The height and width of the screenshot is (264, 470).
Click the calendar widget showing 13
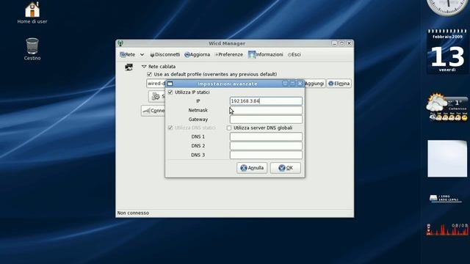447,52
